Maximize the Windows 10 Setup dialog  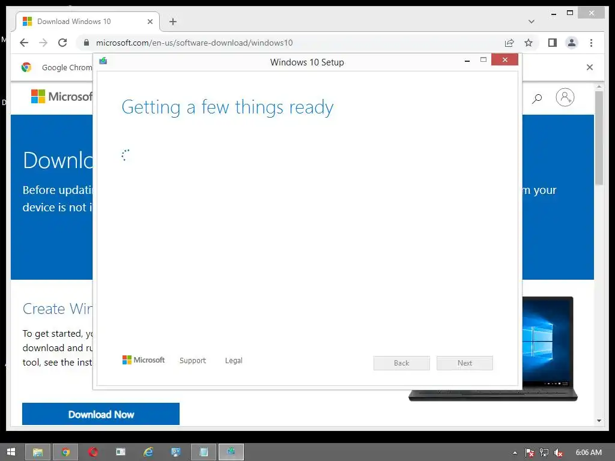pos(483,60)
